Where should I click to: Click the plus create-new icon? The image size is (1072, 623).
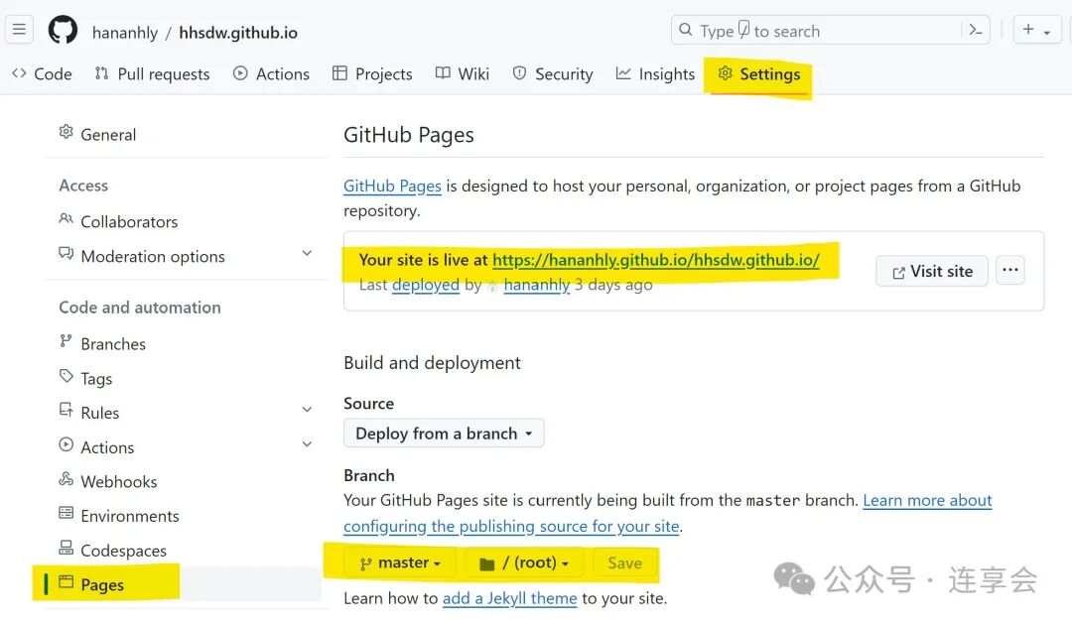[1028, 30]
